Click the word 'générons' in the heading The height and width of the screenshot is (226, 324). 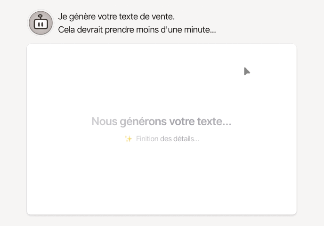click(x=143, y=121)
